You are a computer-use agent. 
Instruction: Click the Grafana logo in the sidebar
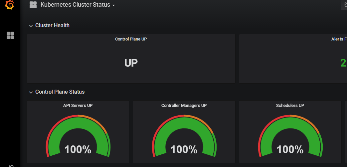tap(10, 5)
